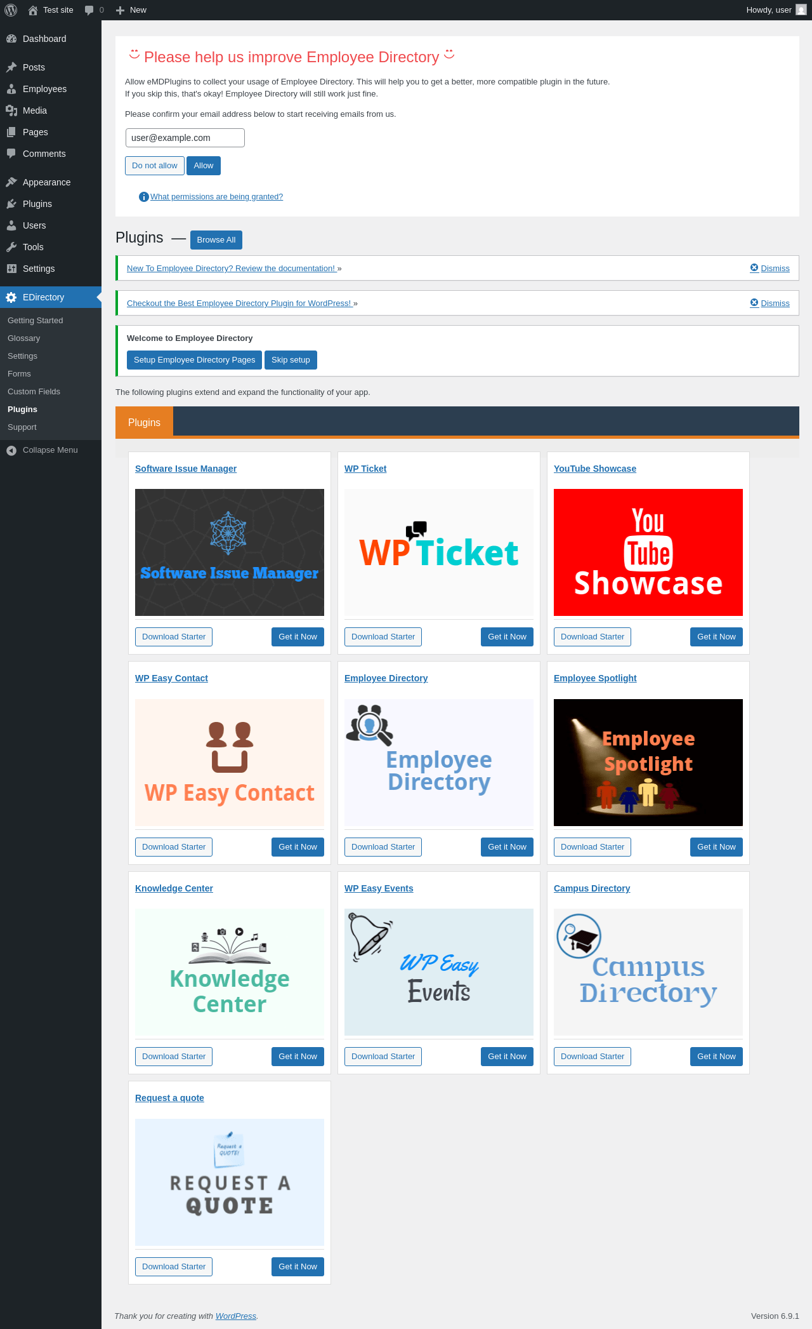812x1329 pixels.
Task: Click the YouTube Showcase thumbnail image
Action: pos(648,552)
